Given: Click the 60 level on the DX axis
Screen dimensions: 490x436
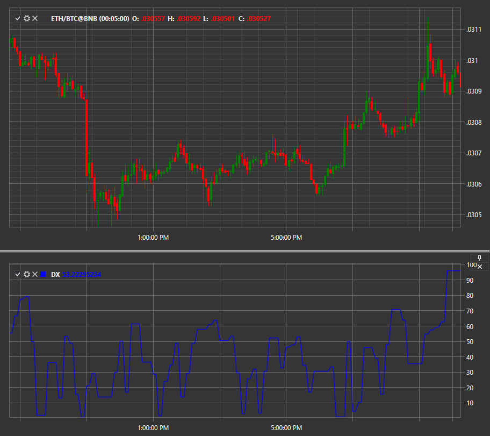Looking at the screenshot, I should (470, 326).
